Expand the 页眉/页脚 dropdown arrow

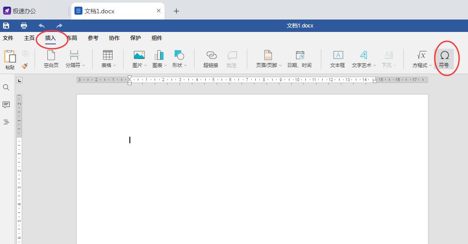coord(280,65)
